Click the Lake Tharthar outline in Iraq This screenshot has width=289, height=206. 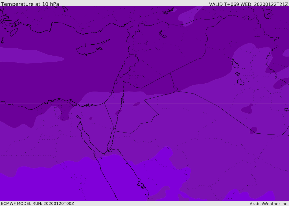point(235,64)
